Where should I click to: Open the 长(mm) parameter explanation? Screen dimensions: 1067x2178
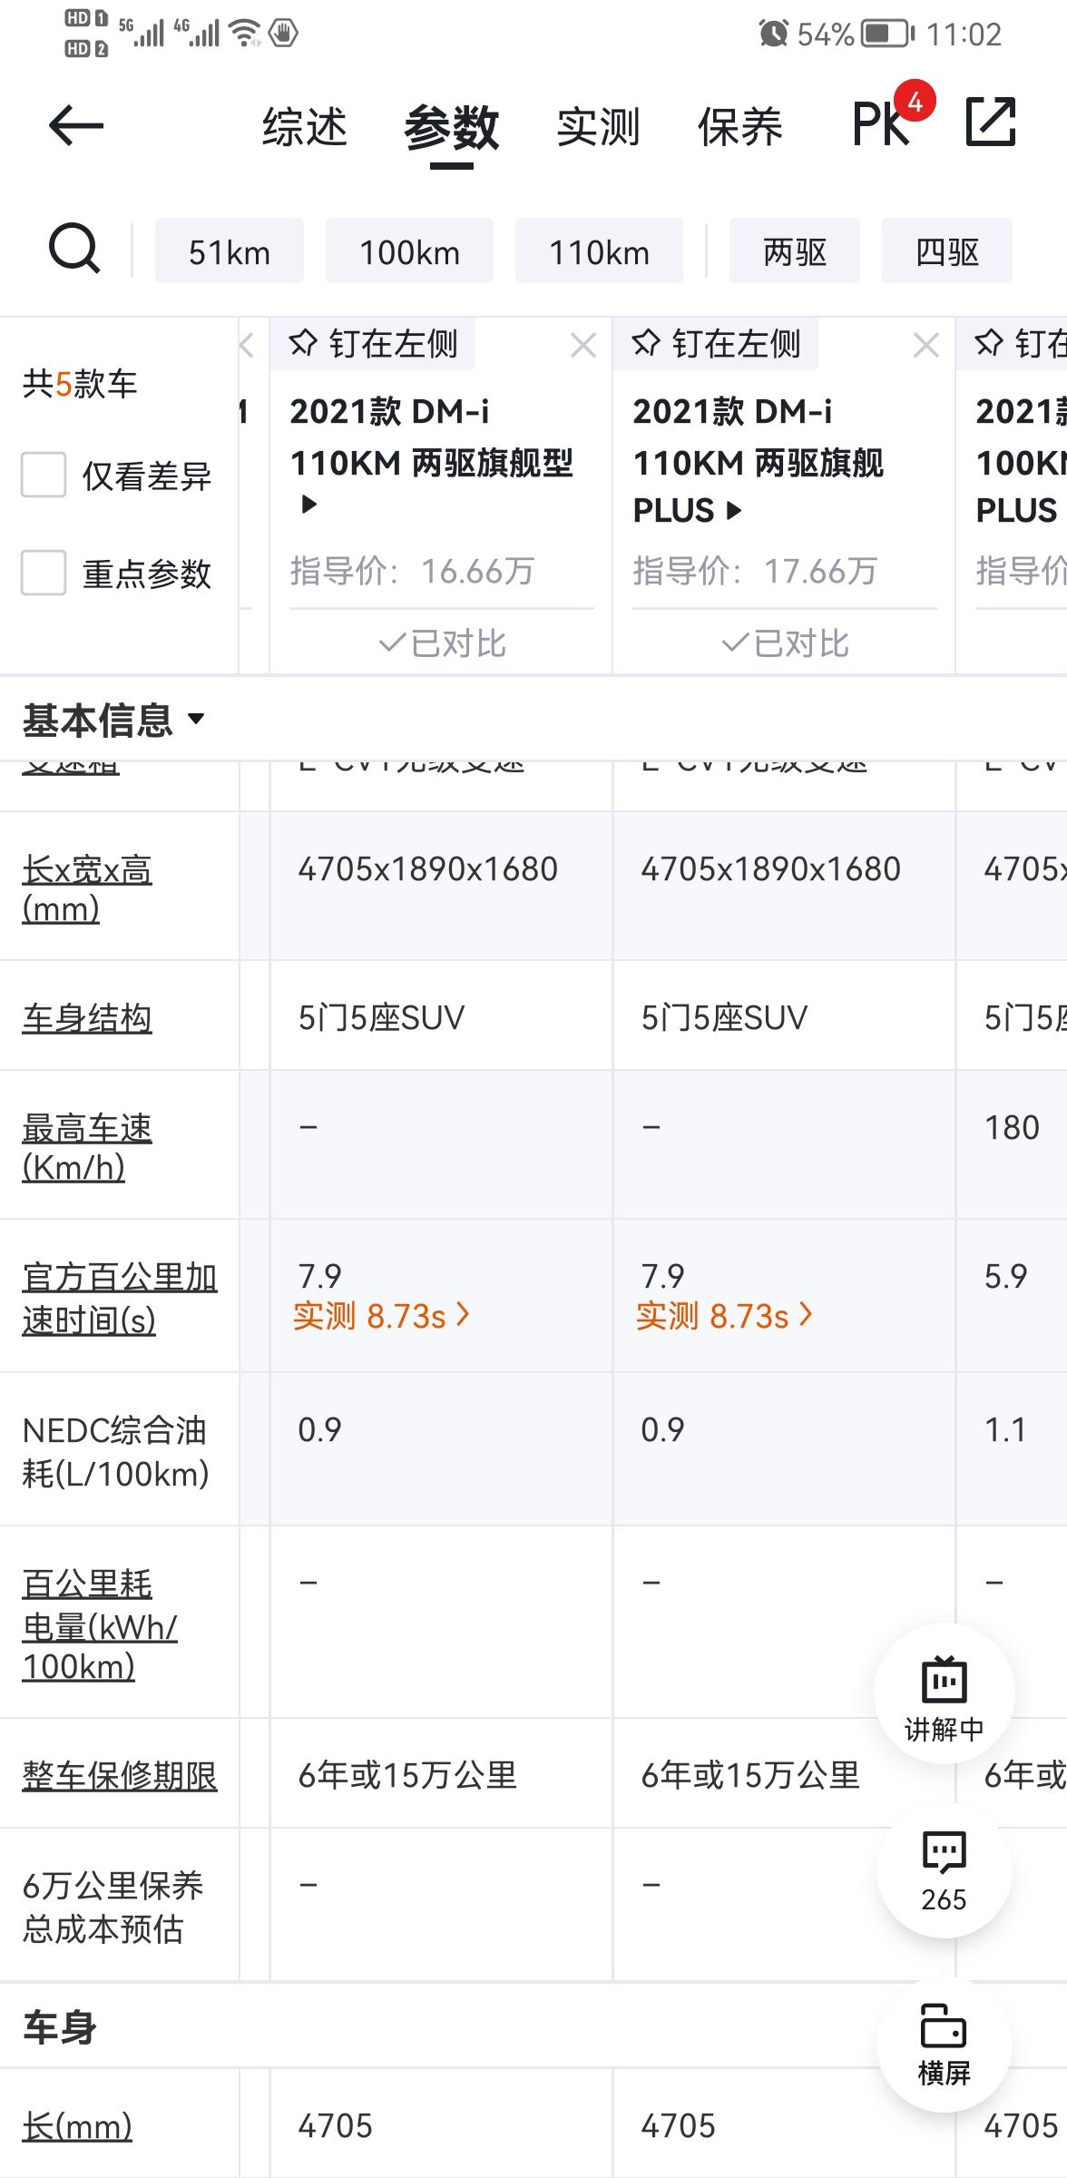pos(77,2126)
